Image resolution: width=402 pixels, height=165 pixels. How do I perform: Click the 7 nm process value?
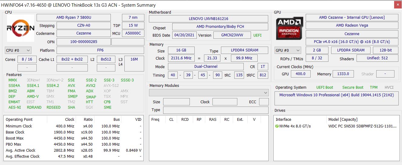[133, 17]
